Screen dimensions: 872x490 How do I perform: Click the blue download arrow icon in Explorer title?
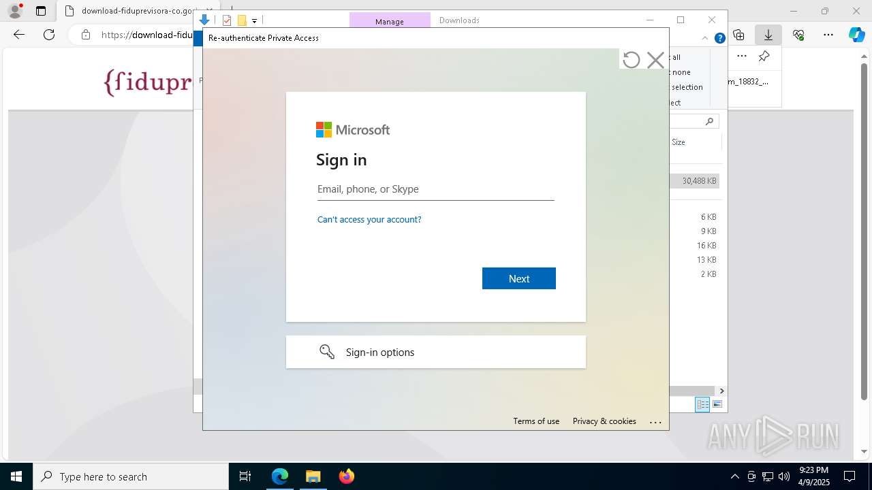click(204, 20)
